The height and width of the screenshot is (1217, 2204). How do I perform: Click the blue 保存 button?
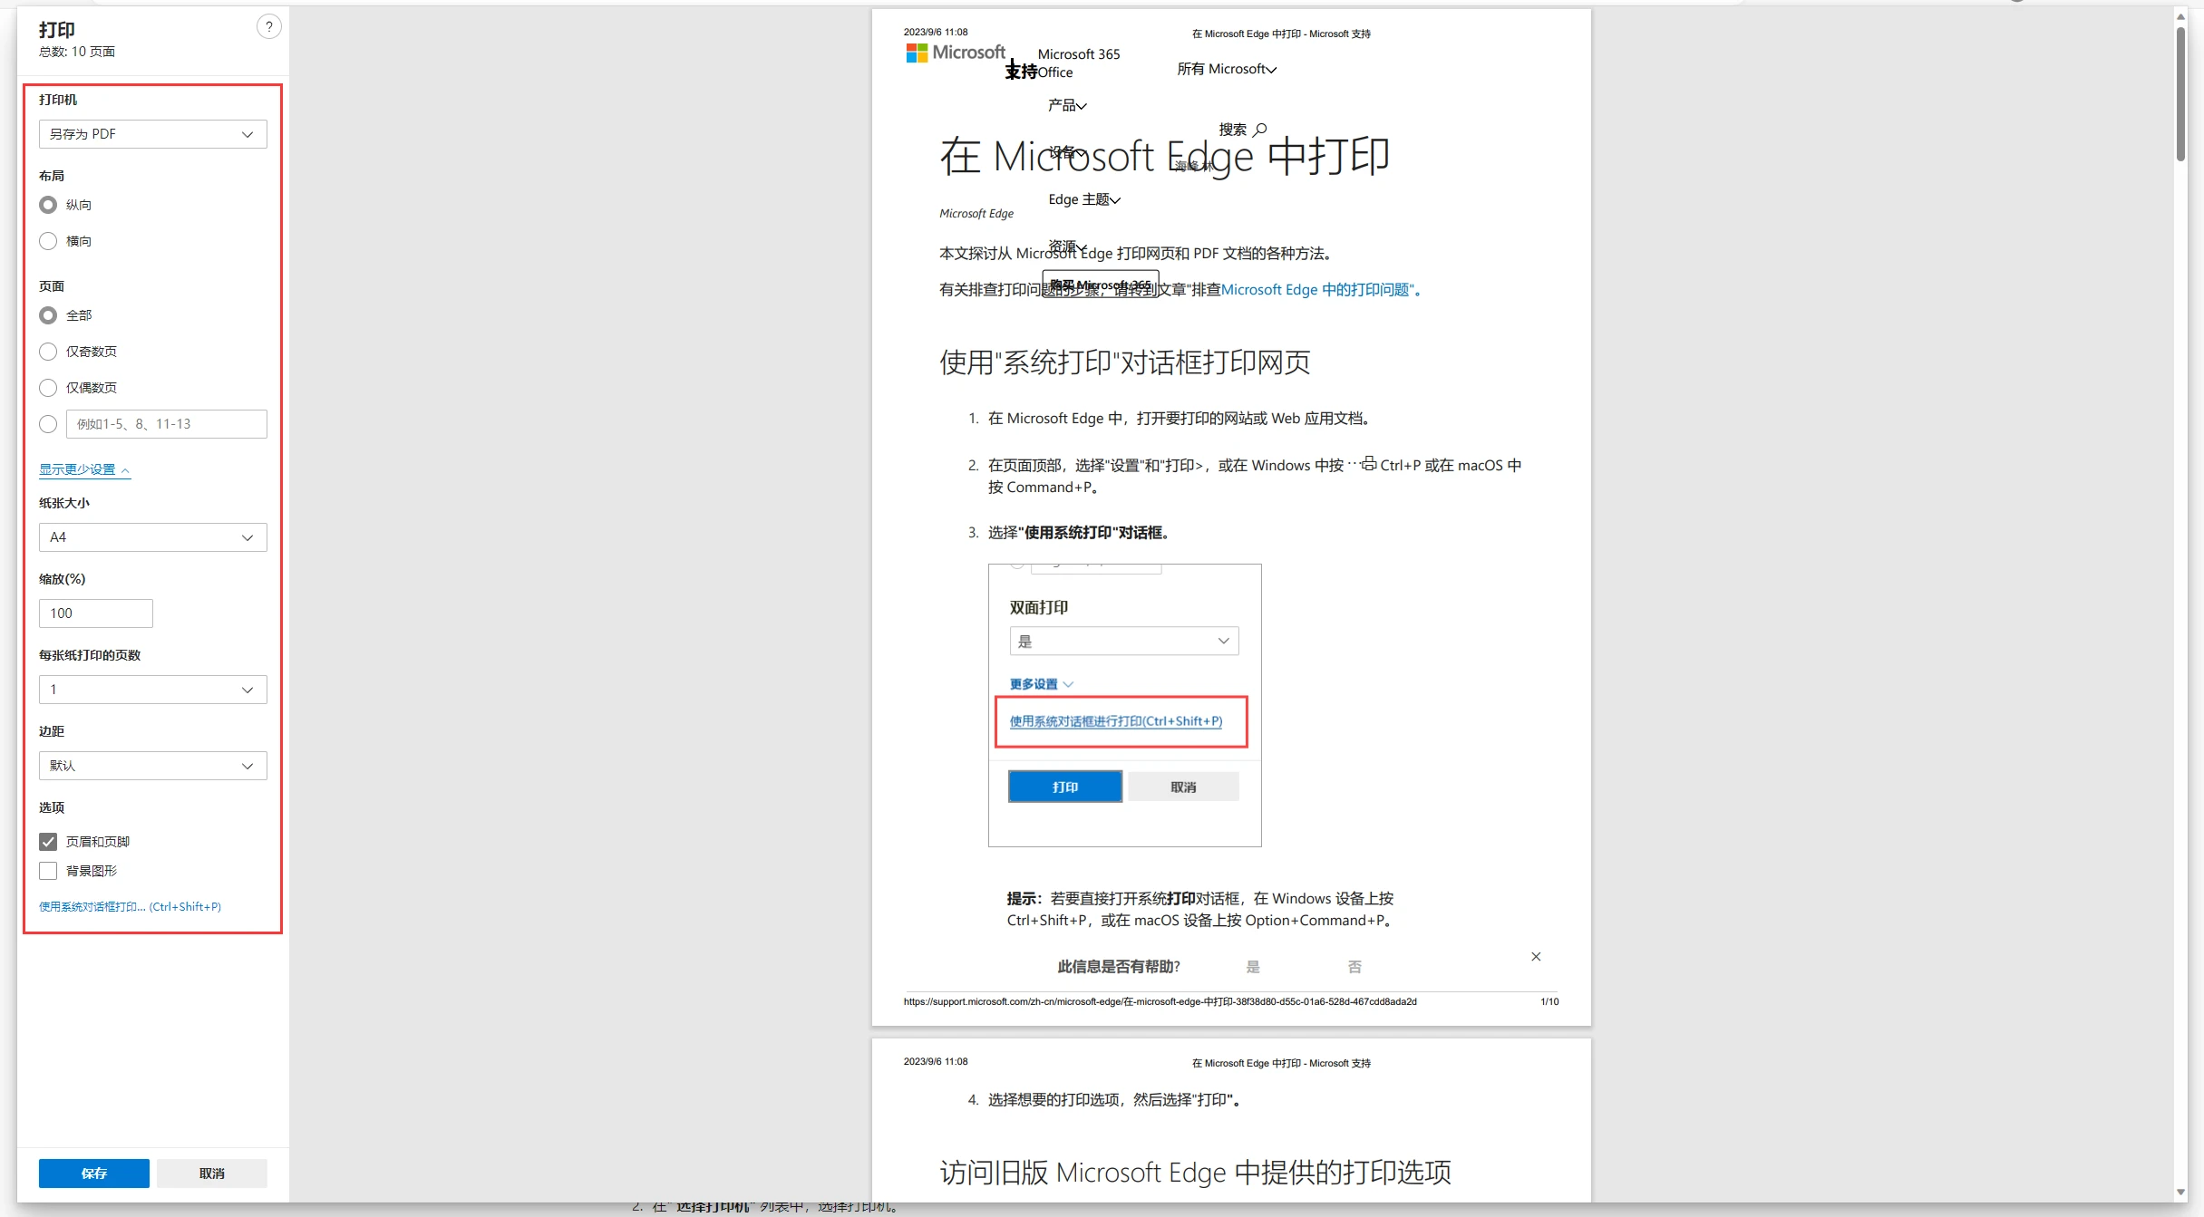94,1174
